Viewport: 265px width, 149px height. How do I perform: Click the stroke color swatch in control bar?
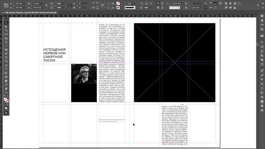tap(118, 7)
